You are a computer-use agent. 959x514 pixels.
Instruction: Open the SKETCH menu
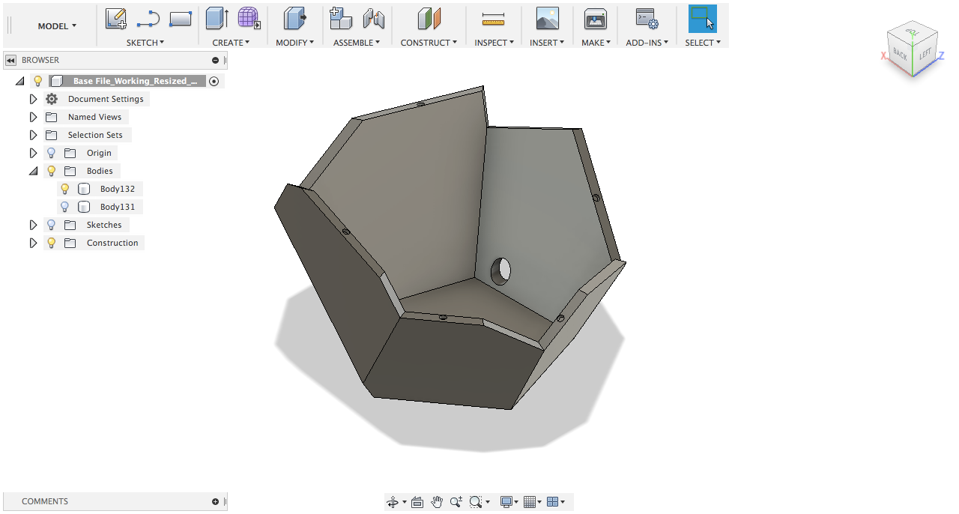(x=145, y=43)
